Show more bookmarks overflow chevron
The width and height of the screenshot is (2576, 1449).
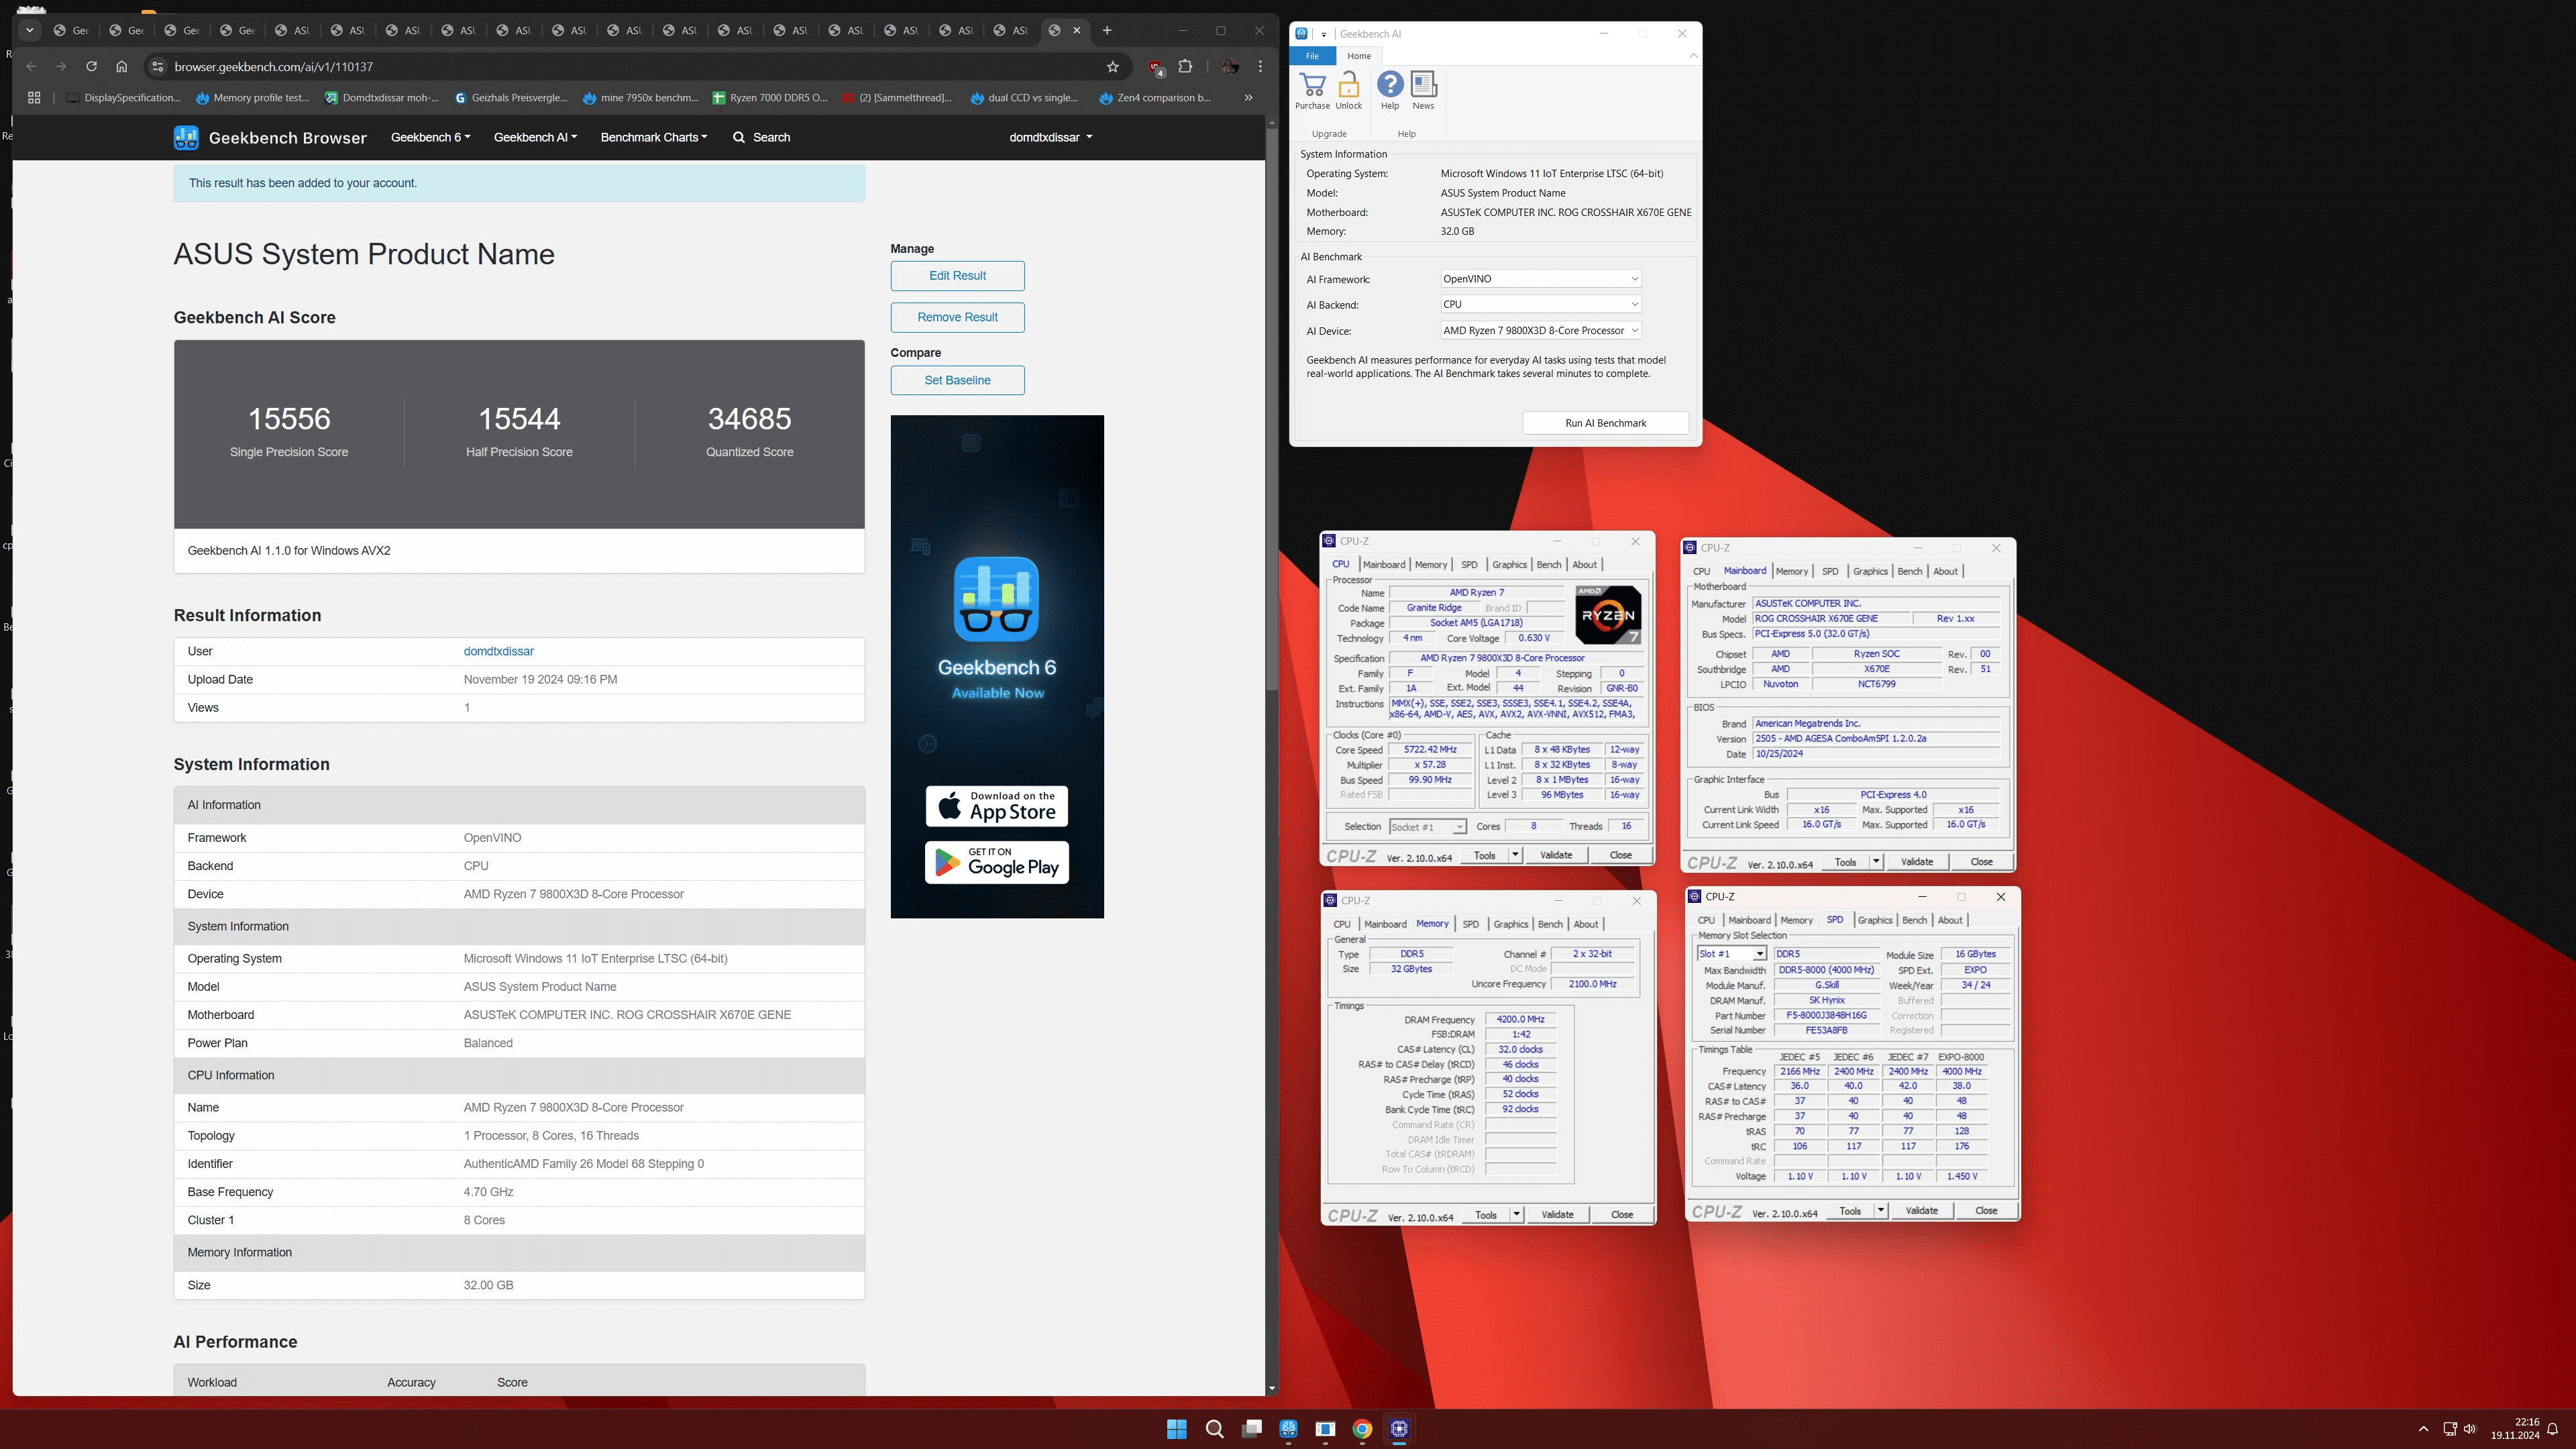pos(1248,98)
